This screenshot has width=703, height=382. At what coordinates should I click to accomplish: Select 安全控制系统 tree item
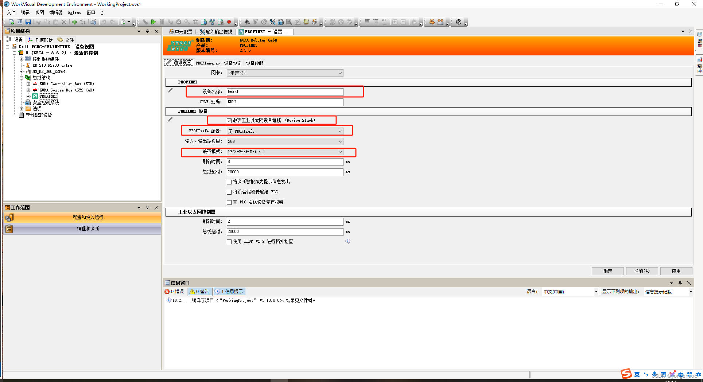(x=46, y=102)
